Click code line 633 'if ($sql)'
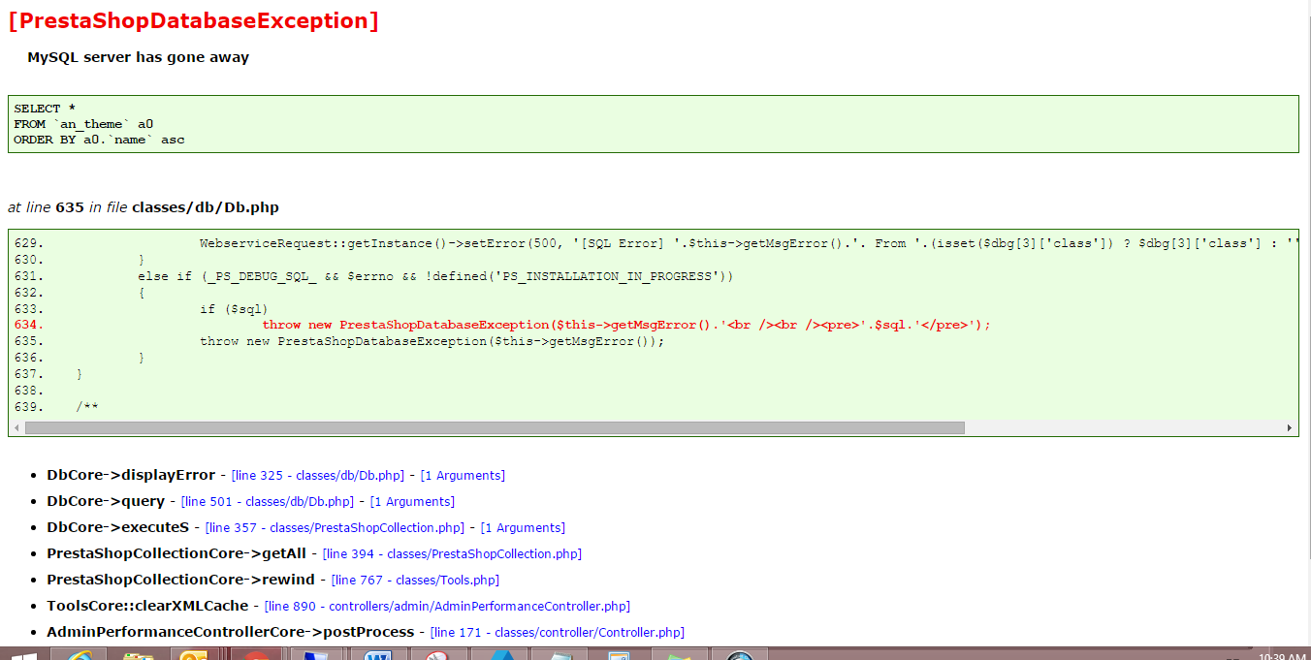The height and width of the screenshot is (660, 1311). pyautogui.click(x=141, y=309)
